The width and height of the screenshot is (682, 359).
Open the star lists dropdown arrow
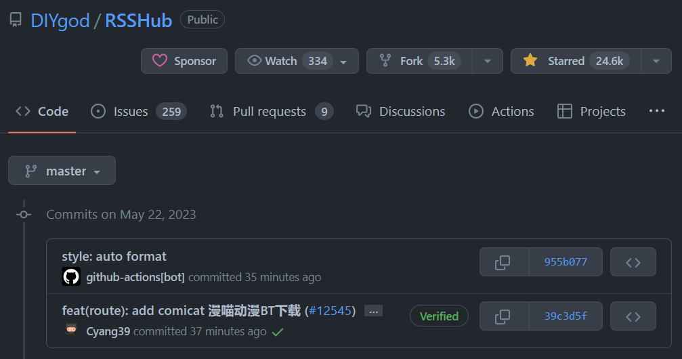(x=656, y=61)
